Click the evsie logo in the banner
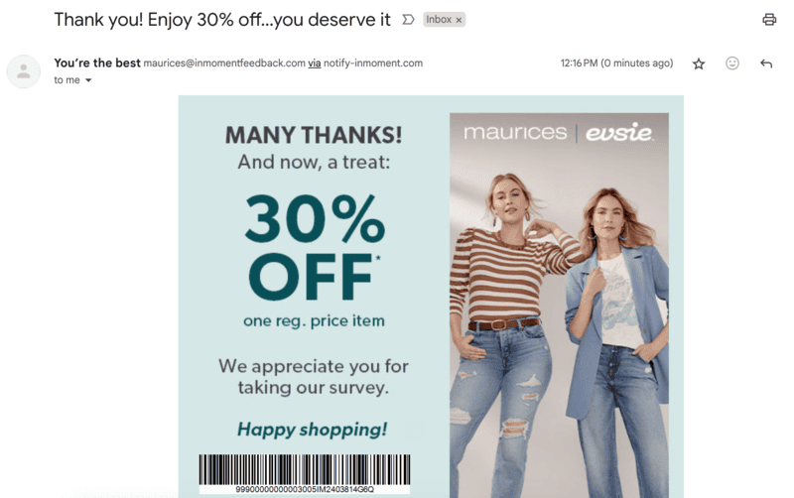 coord(618,133)
